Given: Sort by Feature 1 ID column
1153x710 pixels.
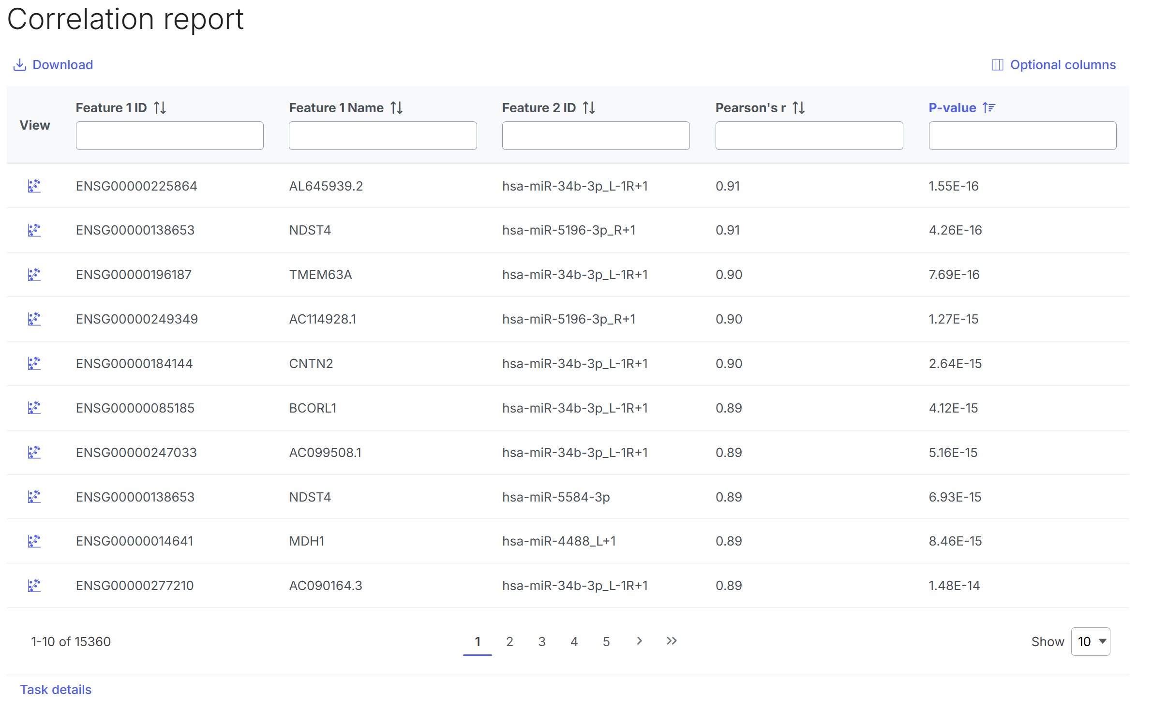Looking at the screenshot, I should (160, 108).
